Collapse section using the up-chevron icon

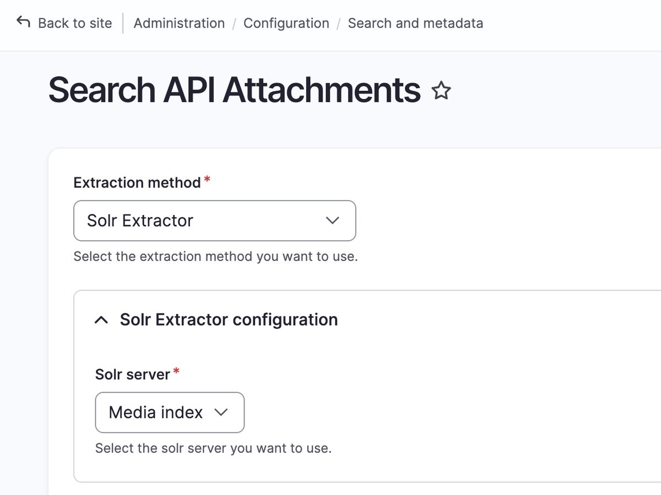(x=101, y=320)
